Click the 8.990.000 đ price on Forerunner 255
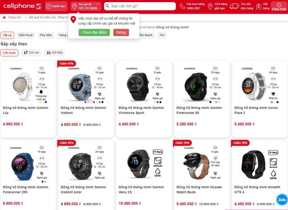The image size is (288, 210). [13, 204]
